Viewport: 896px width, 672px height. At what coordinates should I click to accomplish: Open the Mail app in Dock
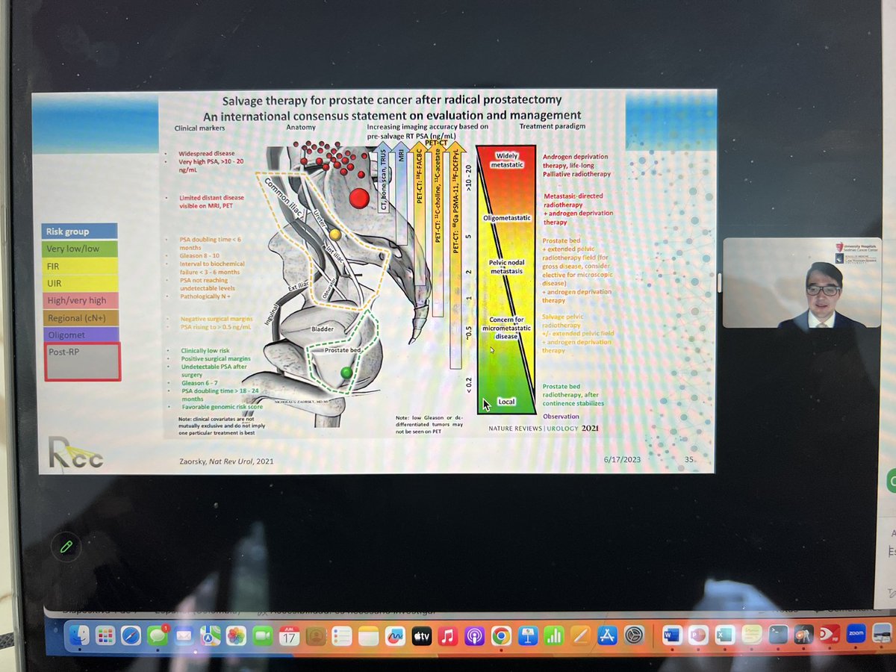(184, 634)
